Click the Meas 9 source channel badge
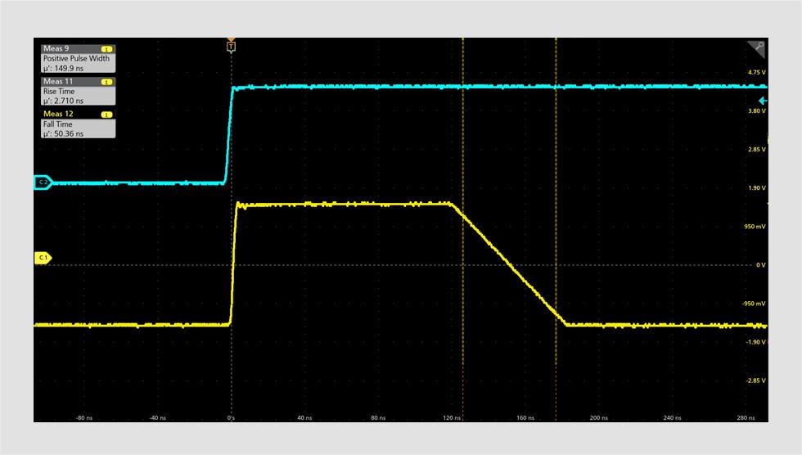 tap(106, 49)
